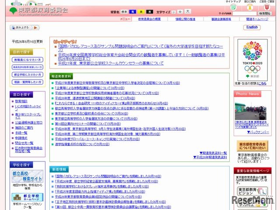Open 関連ホームページ menu item
Screen dimensions: 280x210
(x=257, y=19)
